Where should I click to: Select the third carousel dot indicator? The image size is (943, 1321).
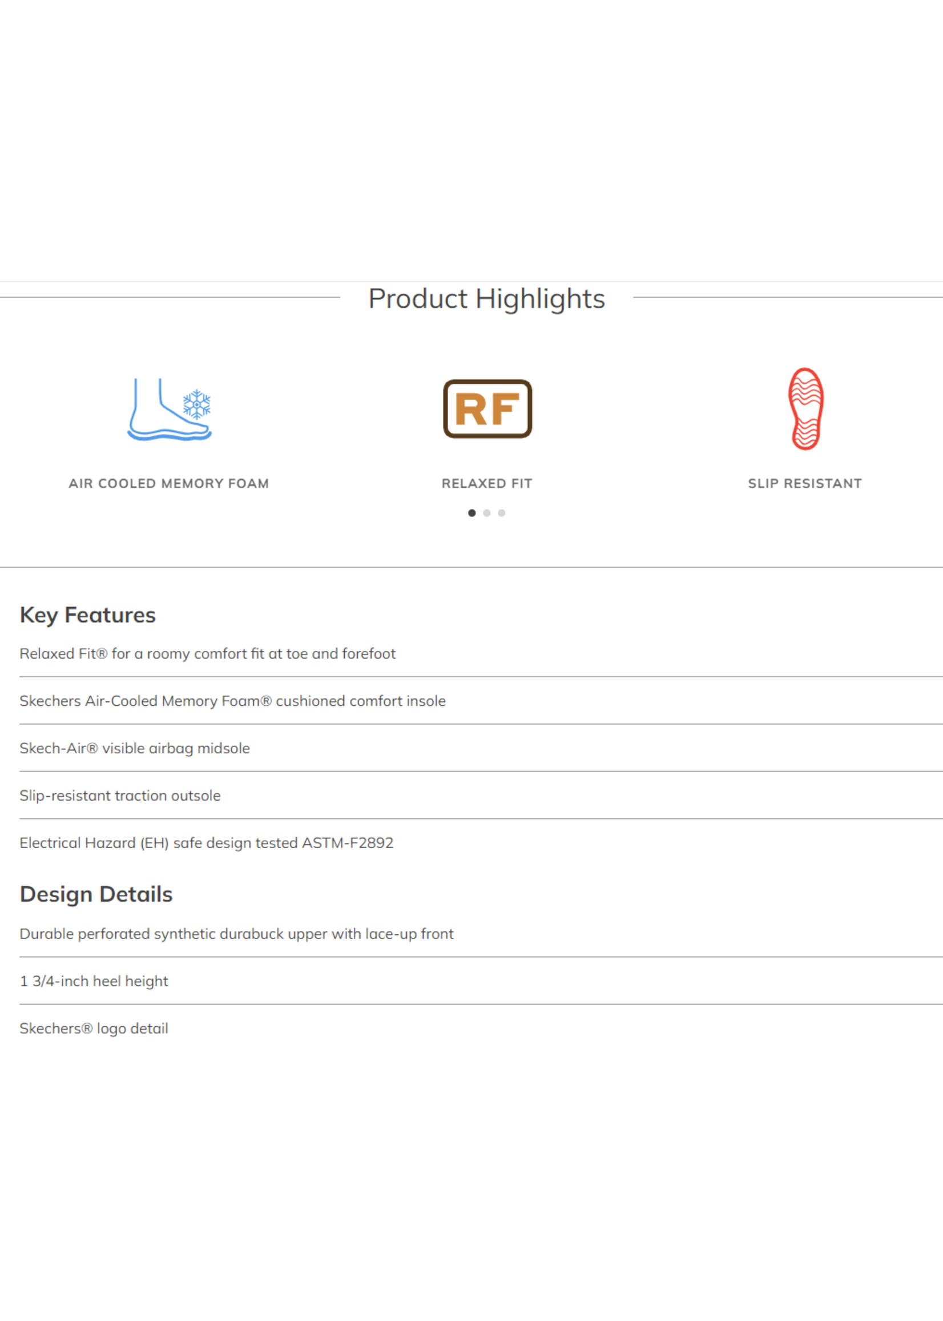(502, 513)
